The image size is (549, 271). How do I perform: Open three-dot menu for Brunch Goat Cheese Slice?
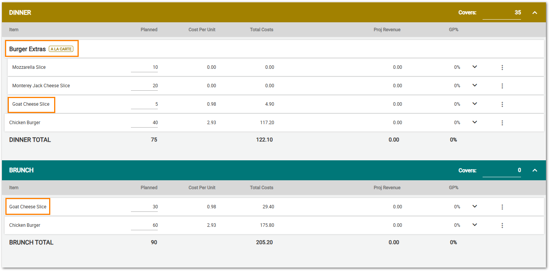[x=502, y=207]
